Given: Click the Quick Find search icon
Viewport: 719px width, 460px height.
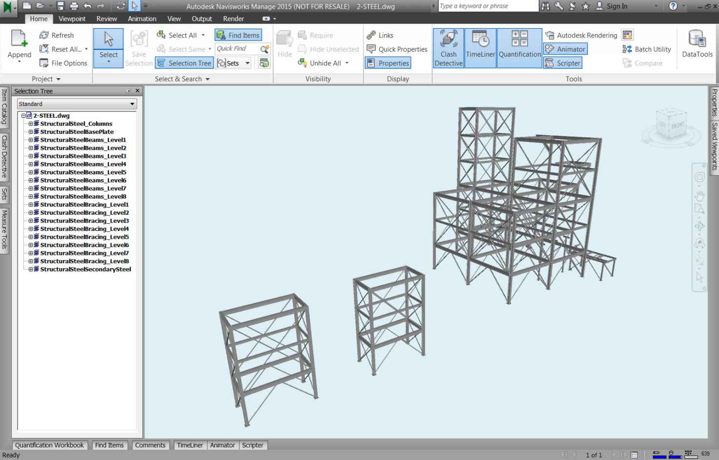Looking at the screenshot, I should pos(265,49).
